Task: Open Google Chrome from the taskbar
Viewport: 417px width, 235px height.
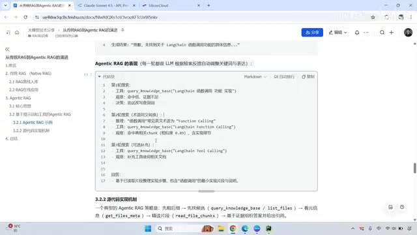Action: (233, 228)
